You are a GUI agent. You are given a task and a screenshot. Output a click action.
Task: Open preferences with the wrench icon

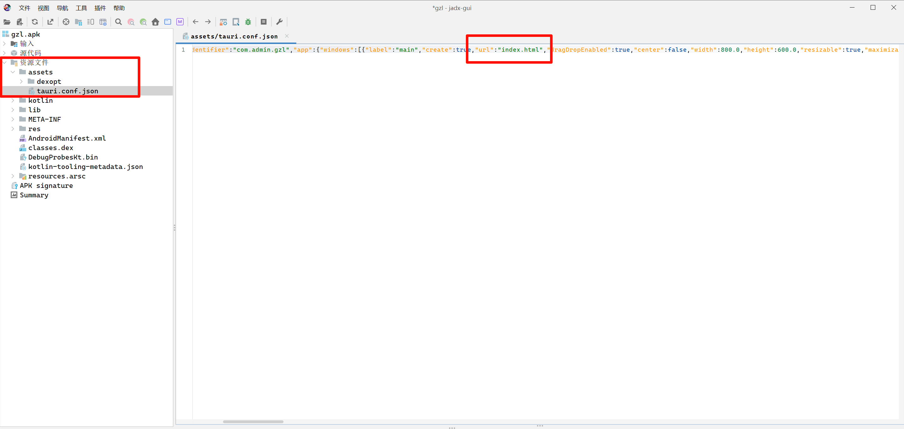[x=279, y=22]
